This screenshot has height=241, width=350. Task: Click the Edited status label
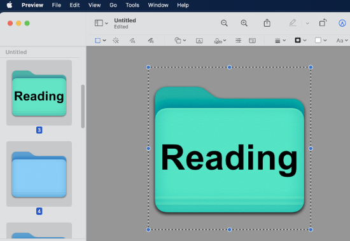(121, 27)
